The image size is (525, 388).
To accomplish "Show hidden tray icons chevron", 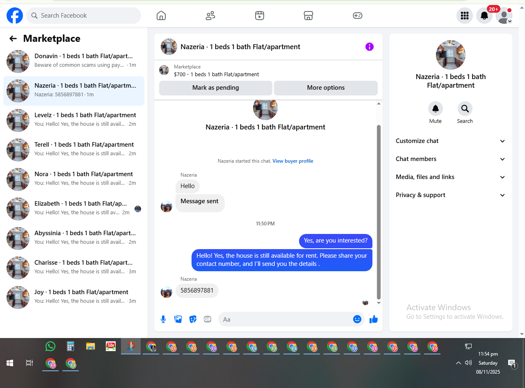I will tap(458, 363).
